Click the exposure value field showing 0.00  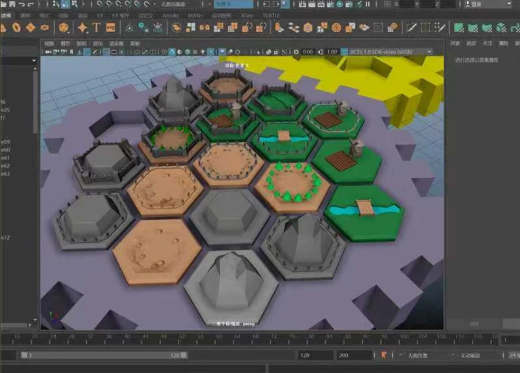(308, 52)
